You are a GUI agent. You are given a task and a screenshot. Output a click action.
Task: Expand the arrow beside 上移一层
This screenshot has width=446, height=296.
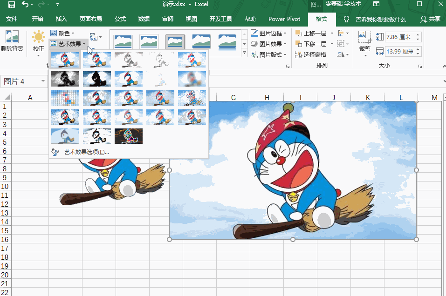332,33
